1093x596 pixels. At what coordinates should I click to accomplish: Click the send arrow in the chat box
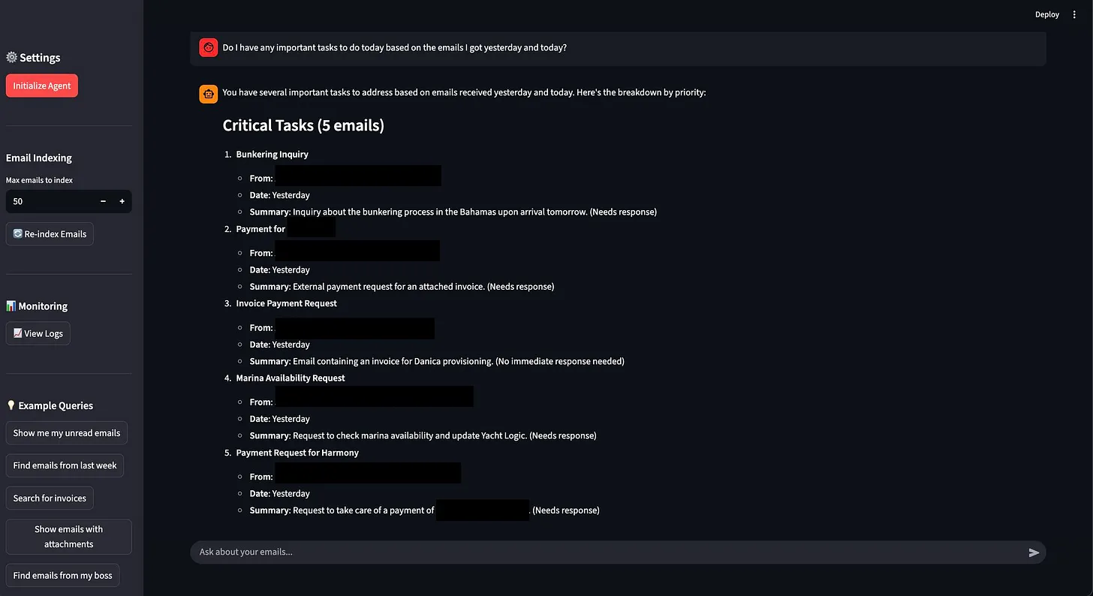[x=1034, y=552]
